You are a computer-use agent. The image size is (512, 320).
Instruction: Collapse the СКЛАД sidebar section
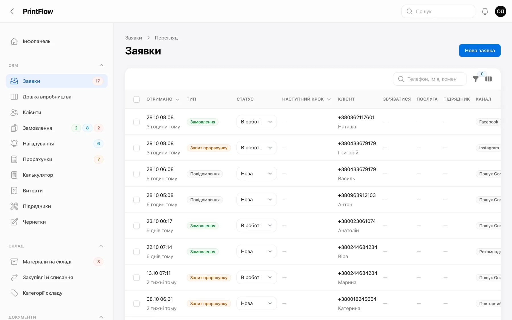(x=101, y=246)
